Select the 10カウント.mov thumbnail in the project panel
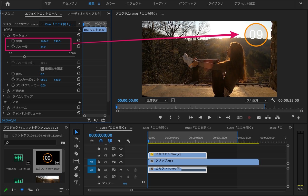 47,158
